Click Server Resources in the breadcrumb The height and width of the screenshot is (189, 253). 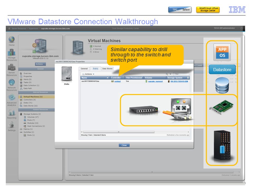point(19,29)
